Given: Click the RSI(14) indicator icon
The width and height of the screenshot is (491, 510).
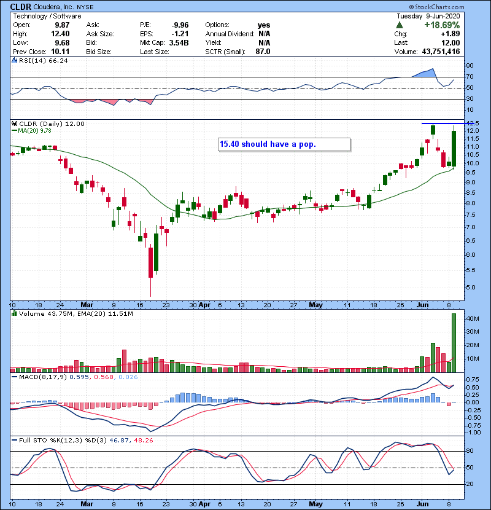Looking at the screenshot, I should pyautogui.click(x=14, y=60).
